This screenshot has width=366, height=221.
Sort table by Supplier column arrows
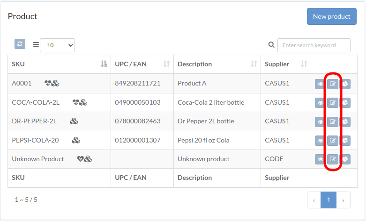304,64
